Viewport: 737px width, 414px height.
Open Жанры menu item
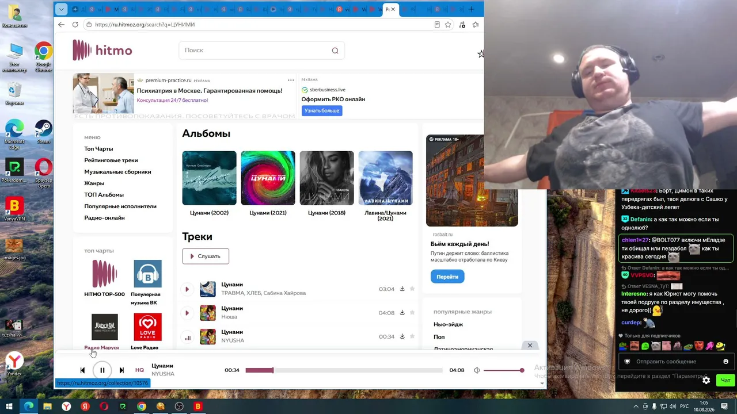point(94,183)
